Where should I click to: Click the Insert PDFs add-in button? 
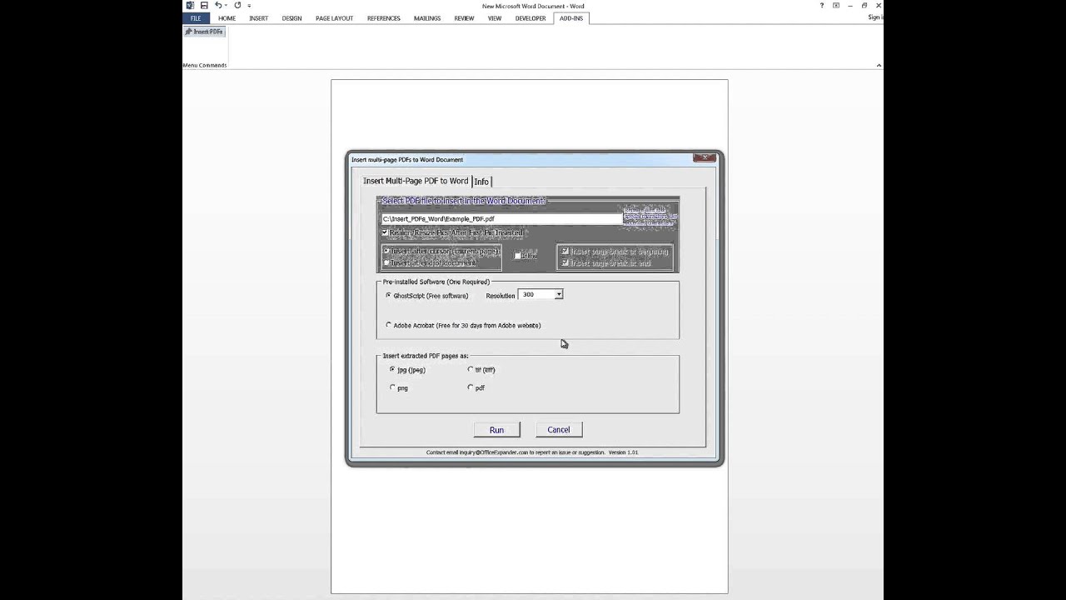point(204,32)
